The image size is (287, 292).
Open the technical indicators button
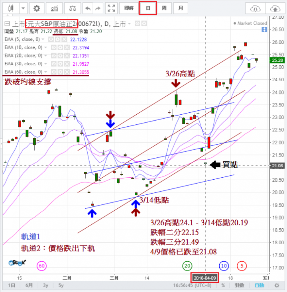(54, 8)
